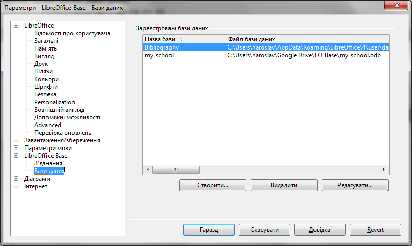Image resolution: width=412 pixels, height=246 pixels.
Task: Select Параметри мови category label
Action: point(48,148)
